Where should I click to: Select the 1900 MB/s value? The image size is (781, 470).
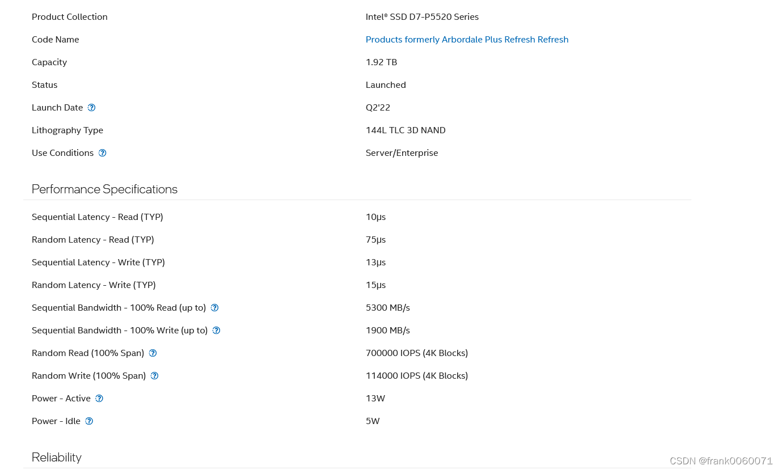[x=388, y=331]
